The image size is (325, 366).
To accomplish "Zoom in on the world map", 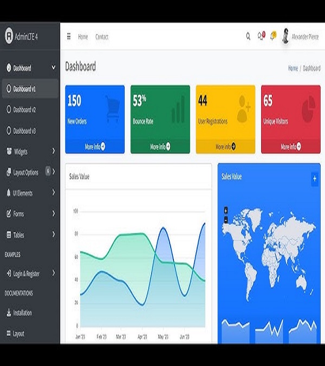I will coord(226,210).
